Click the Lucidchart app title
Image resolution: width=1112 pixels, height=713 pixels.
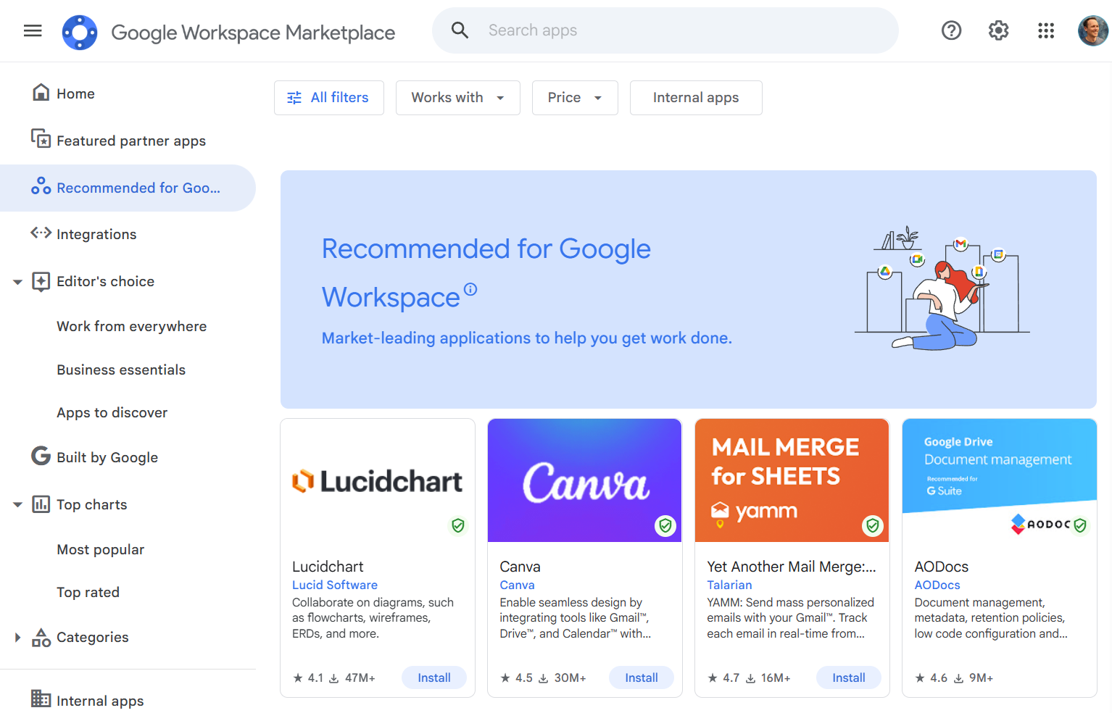click(328, 567)
